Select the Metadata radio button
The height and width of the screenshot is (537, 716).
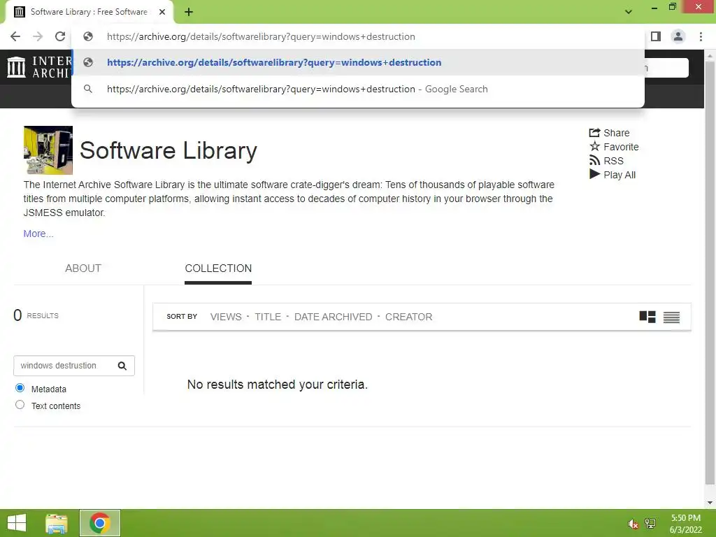20,387
